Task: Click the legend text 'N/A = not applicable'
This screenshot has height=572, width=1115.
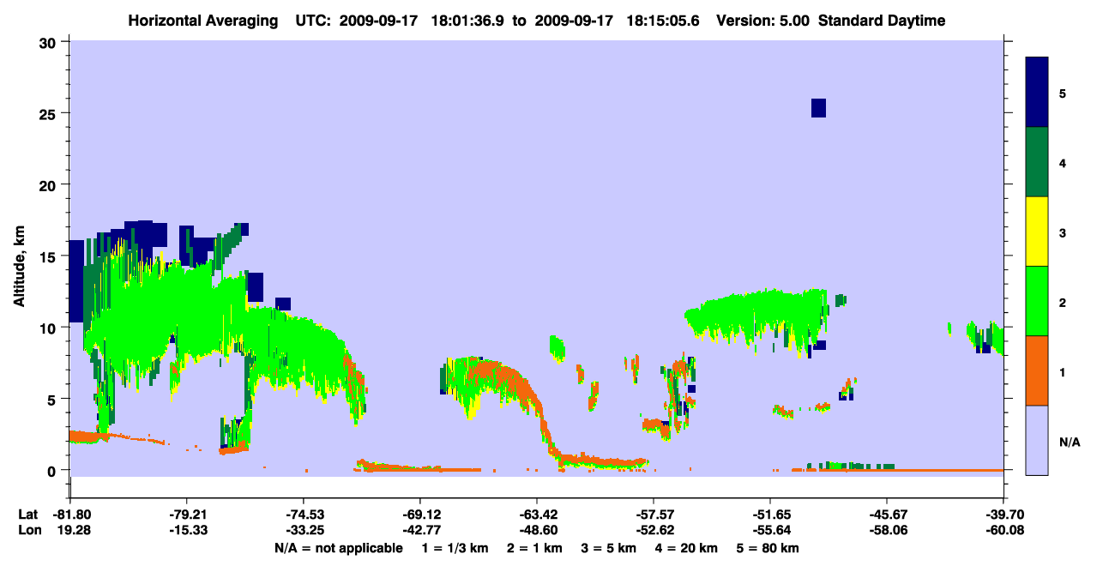Action: 339,548
